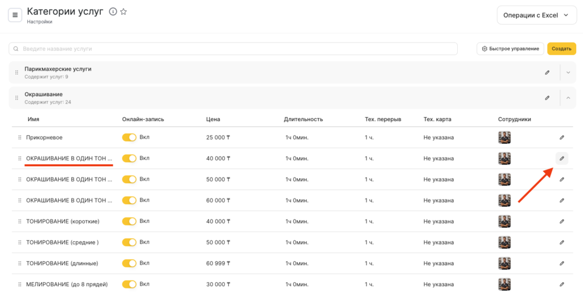
Task: Open Быстрое управление quick management
Action: click(x=510, y=49)
